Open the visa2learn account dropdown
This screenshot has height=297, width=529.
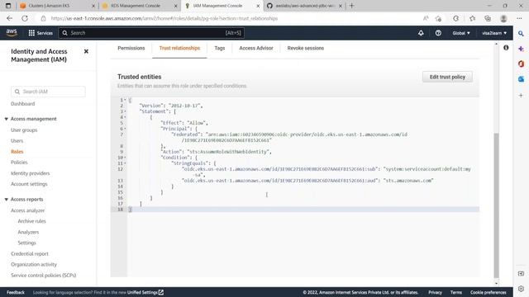(494, 33)
